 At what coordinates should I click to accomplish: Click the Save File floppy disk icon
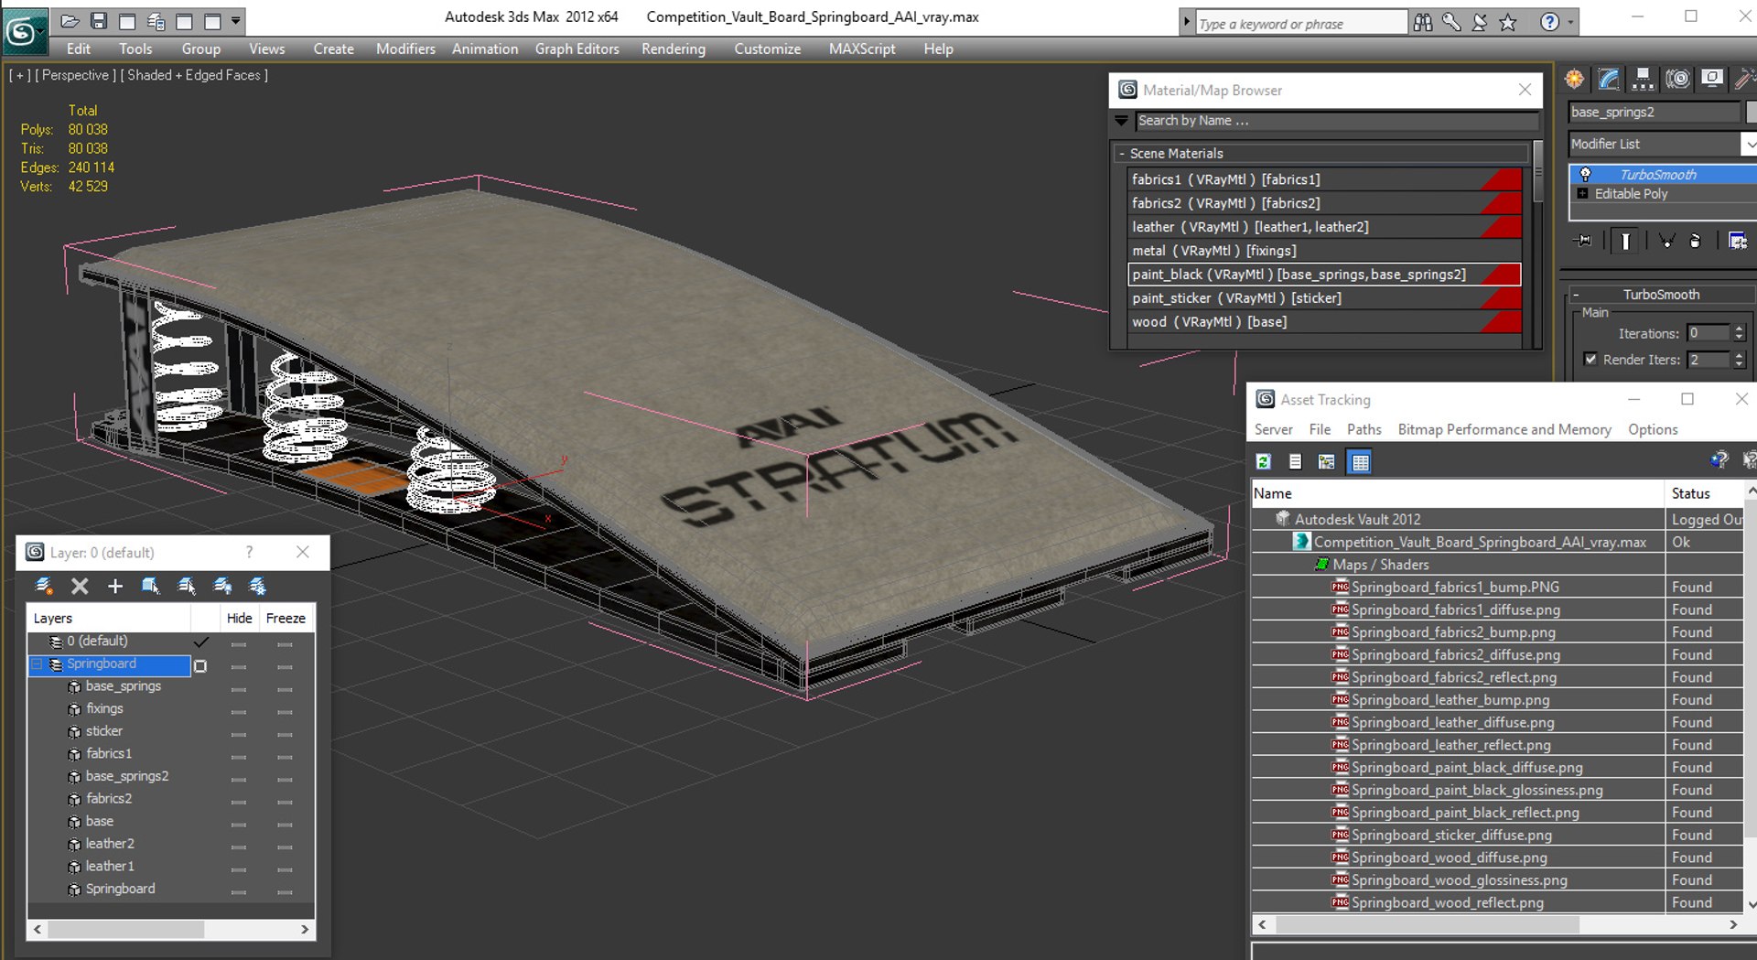pyautogui.click(x=99, y=21)
